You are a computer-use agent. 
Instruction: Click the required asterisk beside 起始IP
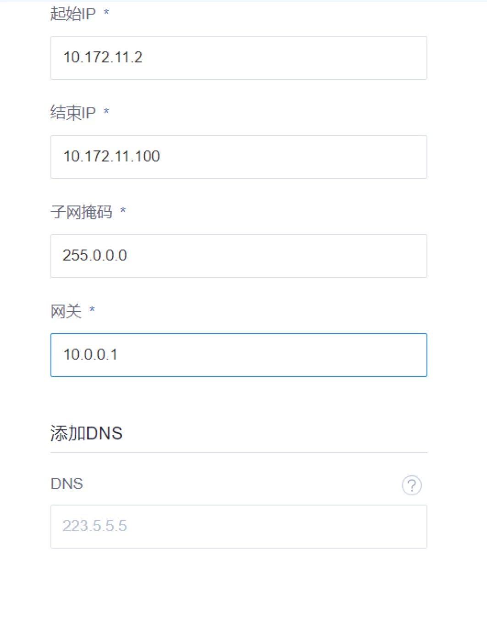[106, 12]
